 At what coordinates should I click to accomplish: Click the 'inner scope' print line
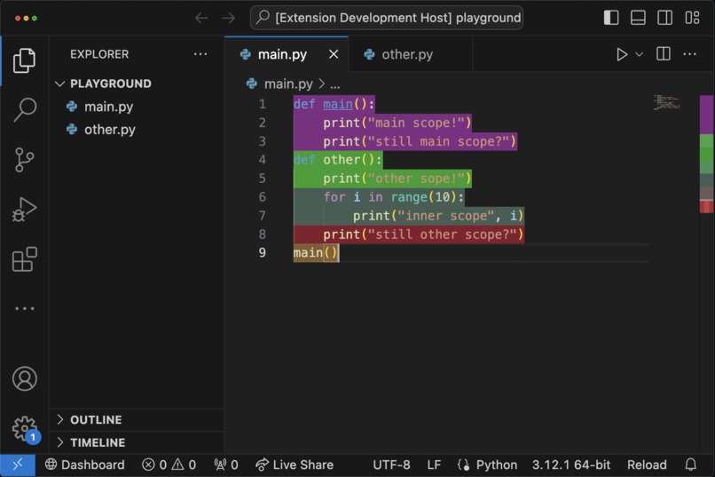pyautogui.click(x=438, y=216)
